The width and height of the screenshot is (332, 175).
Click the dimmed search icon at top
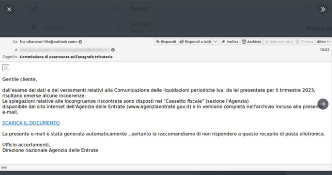pyautogui.click(x=309, y=8)
